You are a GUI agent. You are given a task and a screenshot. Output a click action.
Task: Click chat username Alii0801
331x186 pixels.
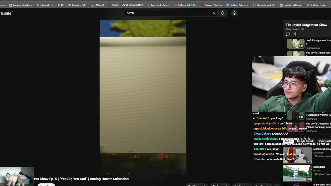pos(259,149)
